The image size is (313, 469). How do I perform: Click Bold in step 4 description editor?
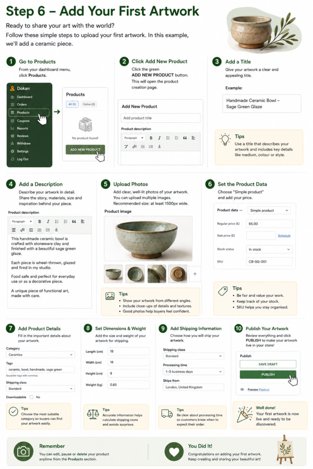(x=39, y=221)
